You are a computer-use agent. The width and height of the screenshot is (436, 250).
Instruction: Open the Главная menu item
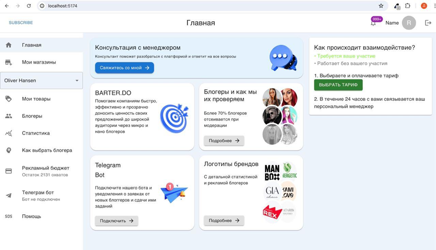(41, 45)
